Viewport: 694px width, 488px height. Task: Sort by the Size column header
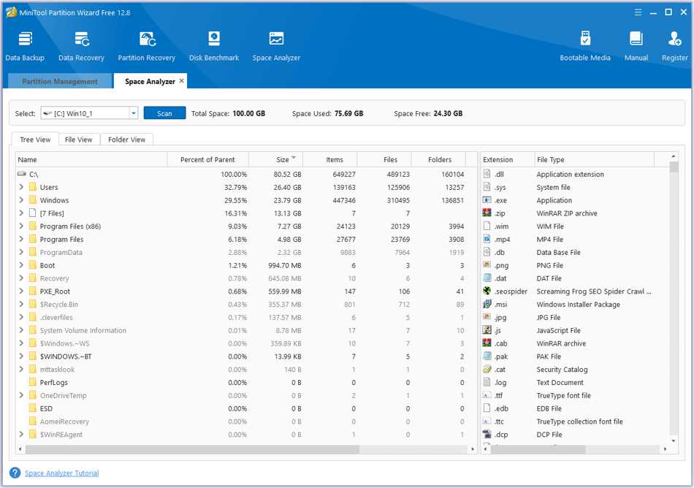(282, 159)
